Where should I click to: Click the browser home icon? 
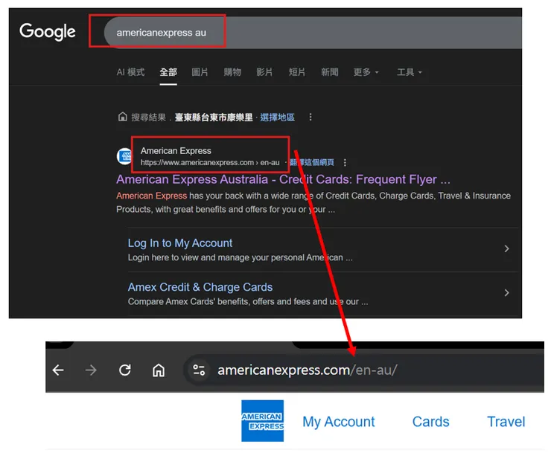pyautogui.click(x=159, y=370)
